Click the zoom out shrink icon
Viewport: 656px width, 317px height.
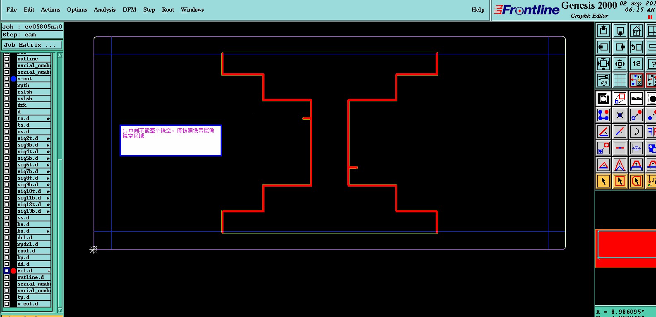(x=620, y=64)
